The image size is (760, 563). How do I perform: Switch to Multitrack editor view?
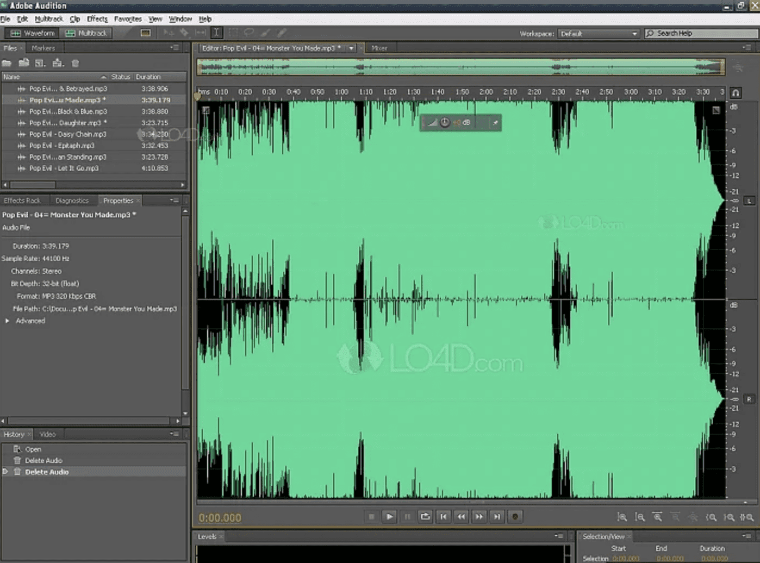pyautogui.click(x=86, y=33)
